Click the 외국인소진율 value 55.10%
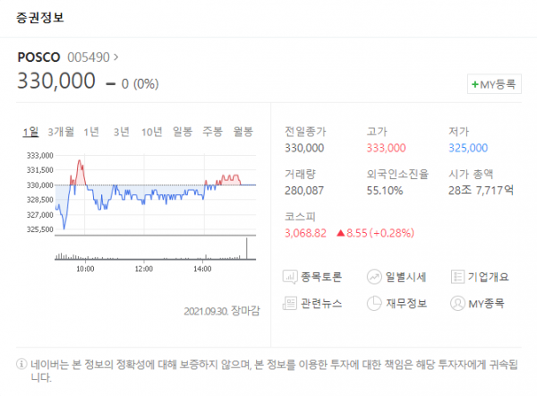Image resolution: width=537 pixels, height=396 pixels. [385, 191]
